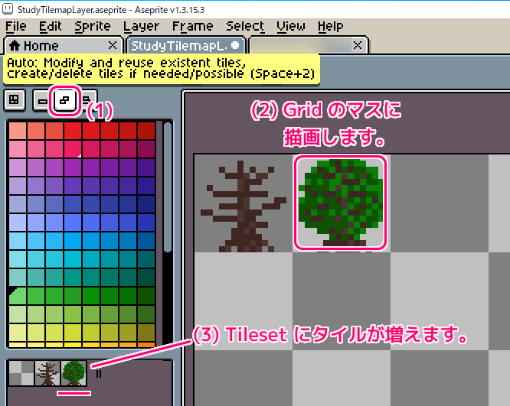Viewport: 510px width, 406px height.
Task: Pick the pale yellow swatch starting yellow row
Action: point(18,333)
